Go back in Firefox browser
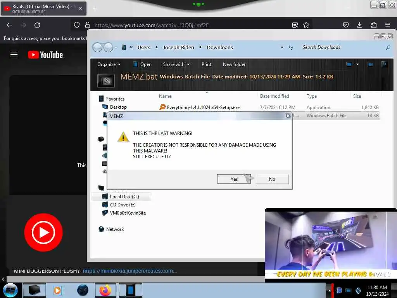This screenshot has height=298, width=397. (9, 25)
